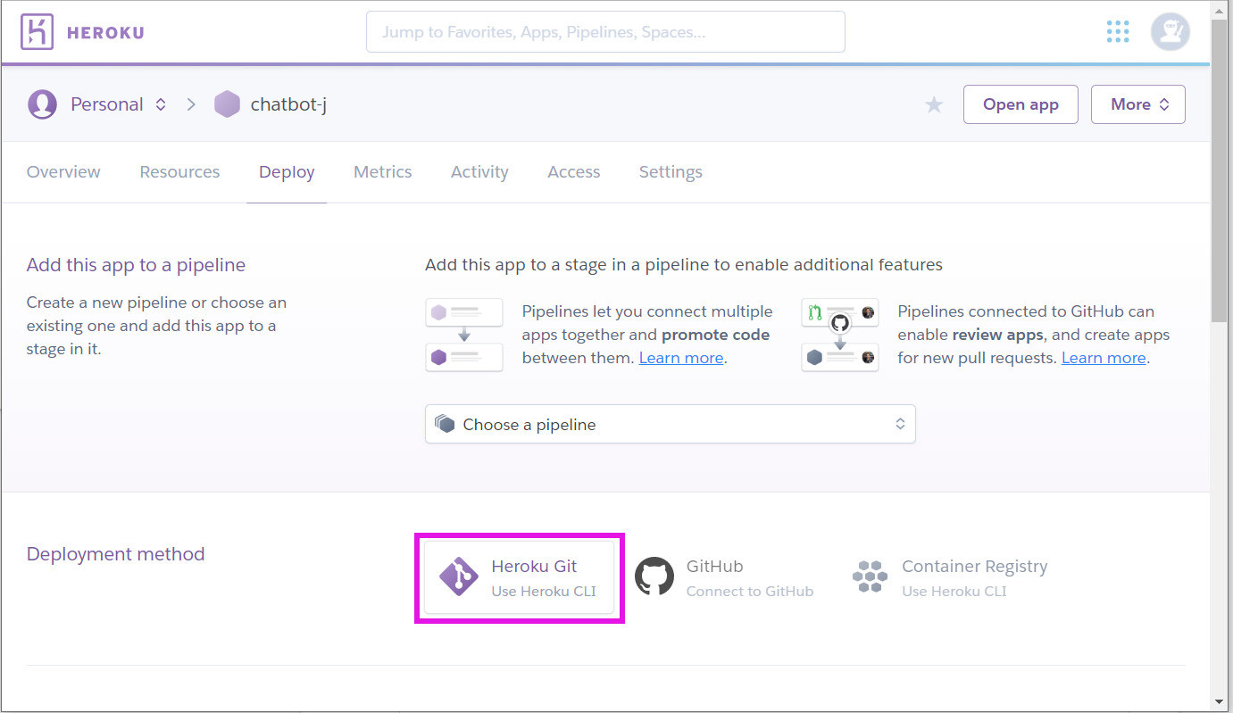Switch to the Overview tab

[x=63, y=172]
